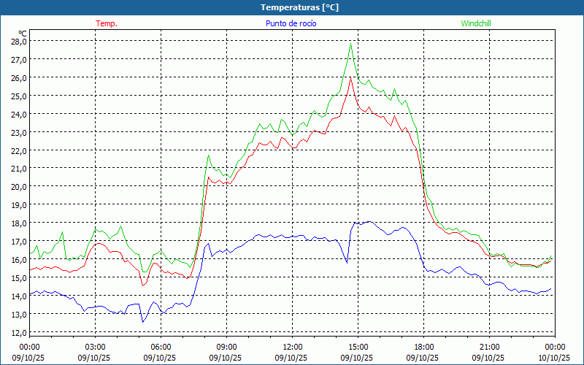Select the 15:00 time axis label

pyautogui.click(x=358, y=347)
